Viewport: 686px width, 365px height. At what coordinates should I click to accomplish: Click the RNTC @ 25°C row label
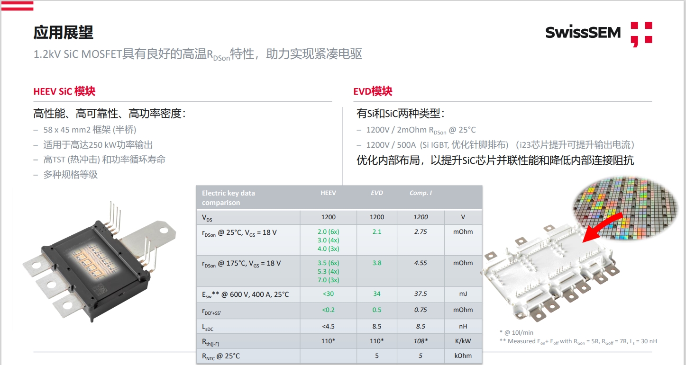221,356
